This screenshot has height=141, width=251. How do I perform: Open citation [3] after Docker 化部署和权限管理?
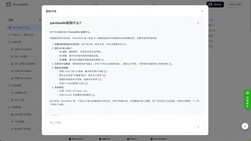[x=93, y=95]
